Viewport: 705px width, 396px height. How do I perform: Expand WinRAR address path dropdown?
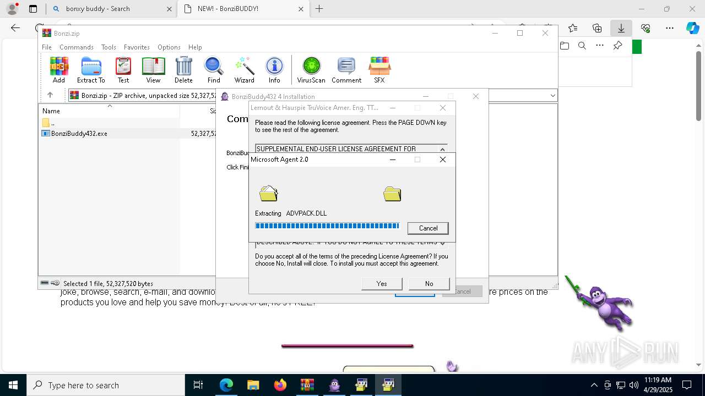pos(552,96)
